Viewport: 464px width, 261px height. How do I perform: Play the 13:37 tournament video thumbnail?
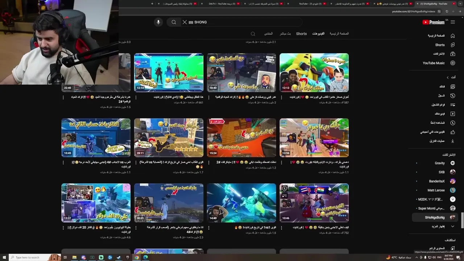(x=96, y=203)
